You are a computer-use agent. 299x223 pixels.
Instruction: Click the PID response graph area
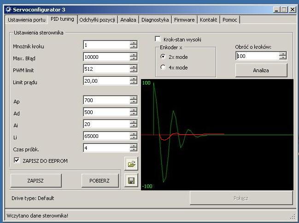click(217, 135)
